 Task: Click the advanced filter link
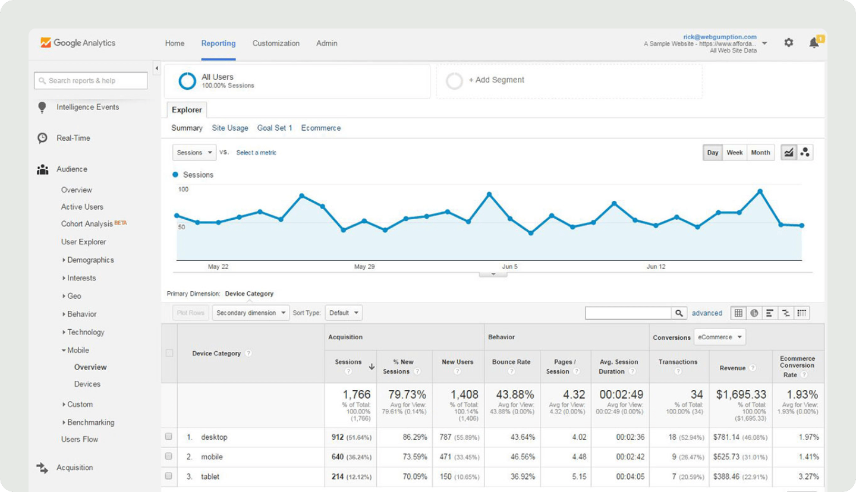[707, 313]
